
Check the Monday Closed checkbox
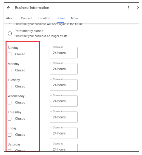click(10, 70)
